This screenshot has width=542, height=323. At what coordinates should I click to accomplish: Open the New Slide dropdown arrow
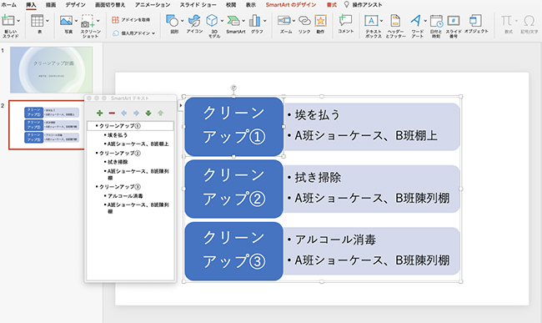[18, 21]
